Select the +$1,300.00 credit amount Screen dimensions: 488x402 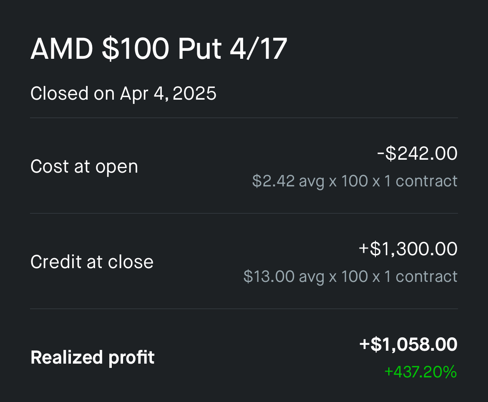click(408, 249)
